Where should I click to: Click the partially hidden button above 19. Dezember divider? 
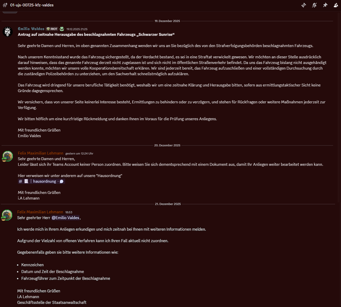click(x=10, y=12)
